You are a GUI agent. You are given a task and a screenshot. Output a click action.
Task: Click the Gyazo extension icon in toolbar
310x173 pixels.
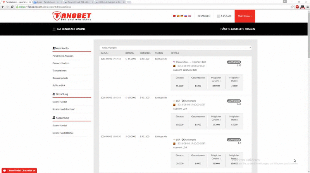302,7
